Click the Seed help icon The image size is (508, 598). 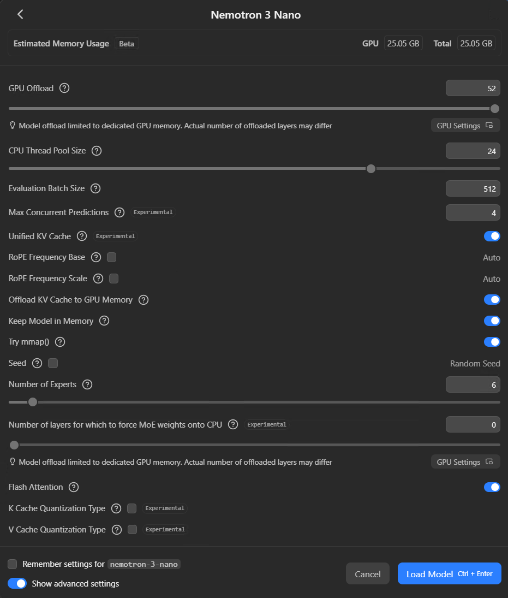36,363
